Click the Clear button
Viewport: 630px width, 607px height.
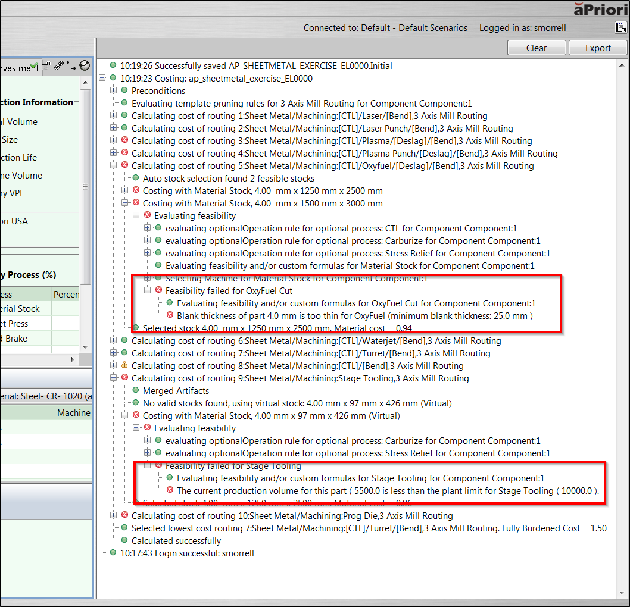537,48
